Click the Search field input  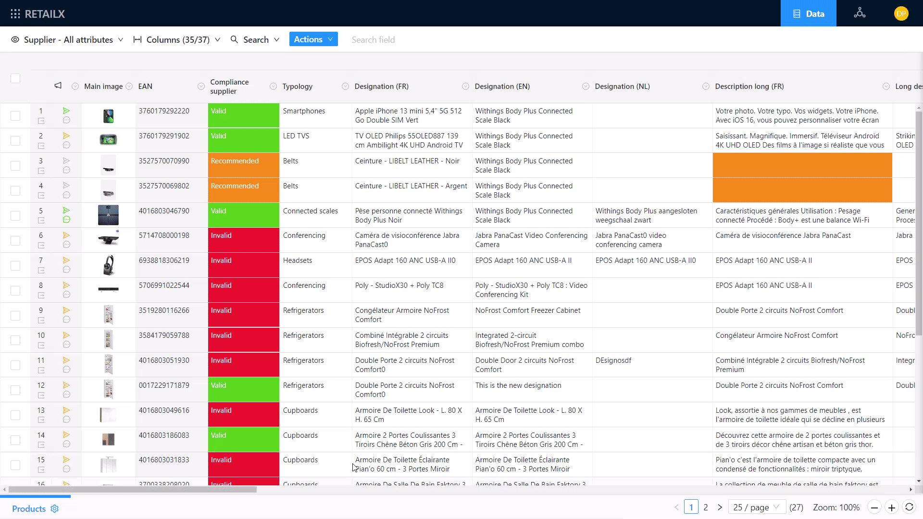[x=373, y=40]
